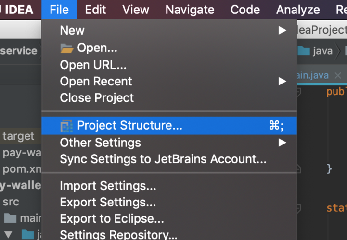
Task: Choose Open URL... from File menu
Action: tap(93, 65)
